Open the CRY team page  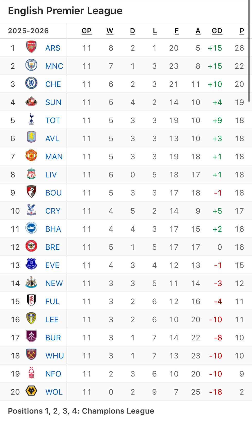[x=52, y=210]
